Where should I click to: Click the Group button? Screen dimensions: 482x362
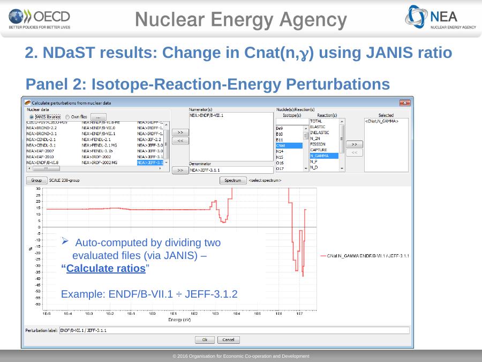tap(36, 180)
